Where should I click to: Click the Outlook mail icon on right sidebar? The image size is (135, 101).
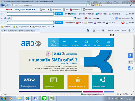(x=130, y=68)
